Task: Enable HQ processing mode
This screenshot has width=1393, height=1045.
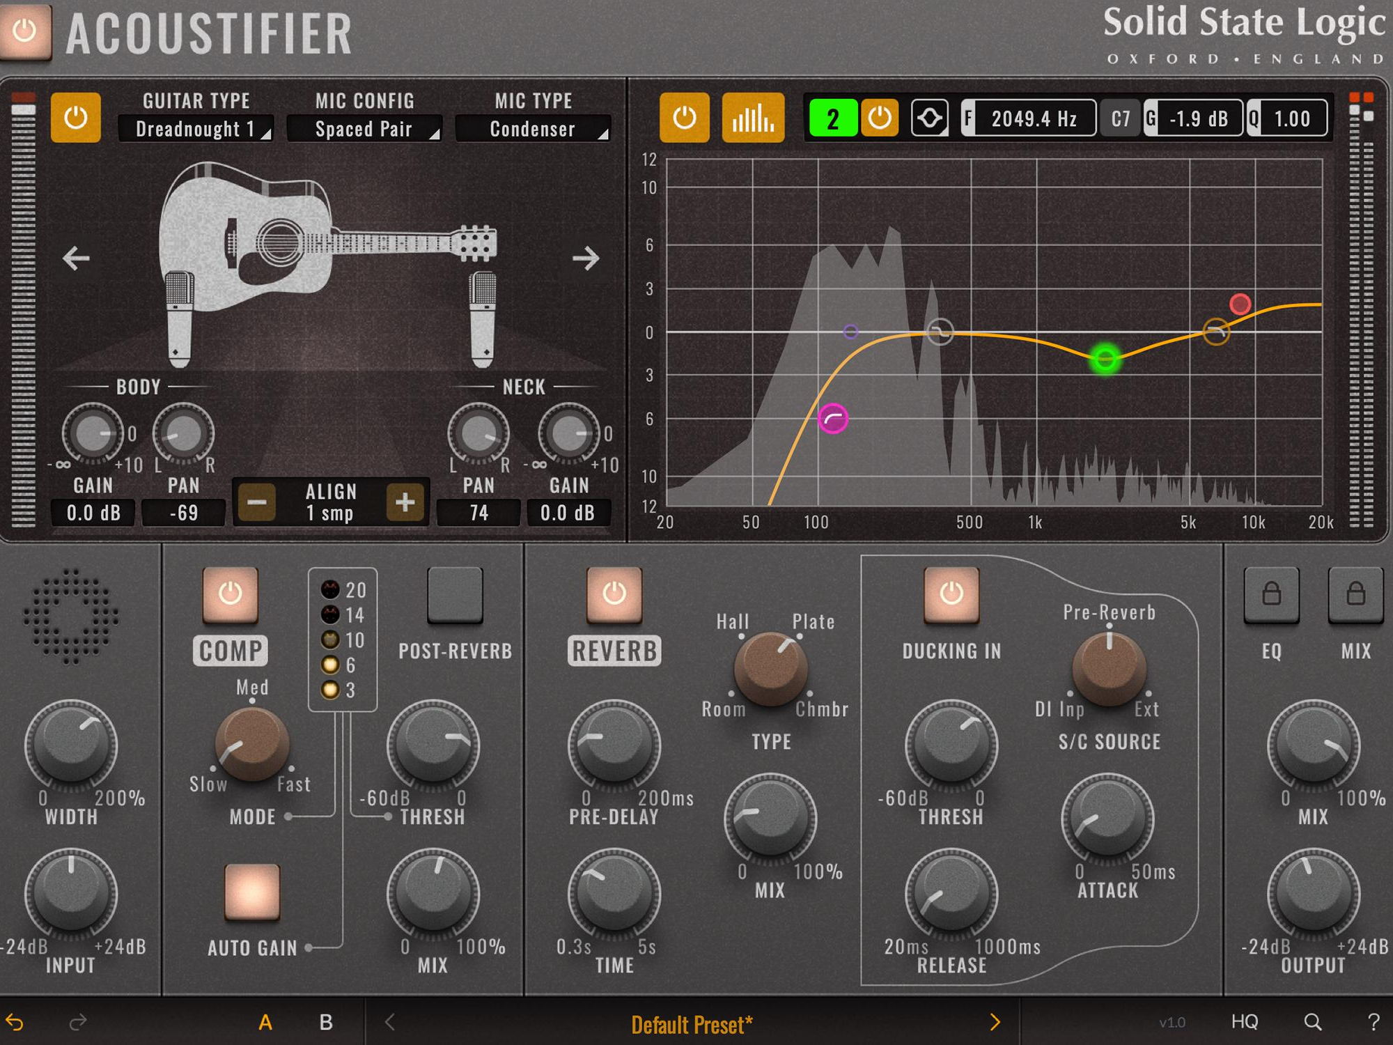Action: point(1246,1022)
